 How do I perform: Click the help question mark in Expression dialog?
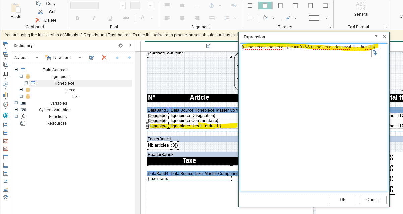click(x=376, y=37)
